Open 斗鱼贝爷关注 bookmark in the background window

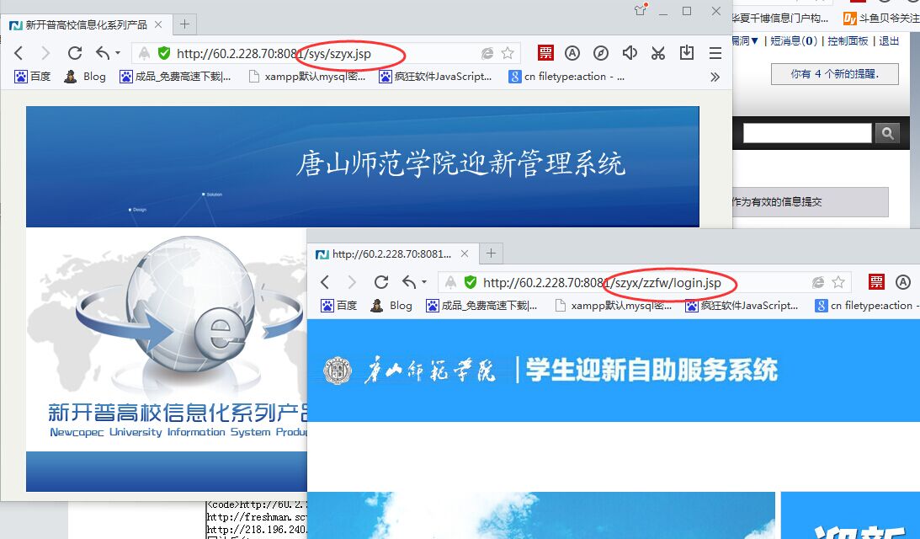point(881,19)
